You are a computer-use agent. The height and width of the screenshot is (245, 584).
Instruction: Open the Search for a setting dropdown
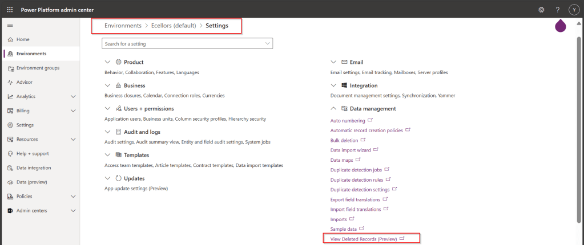(x=268, y=43)
